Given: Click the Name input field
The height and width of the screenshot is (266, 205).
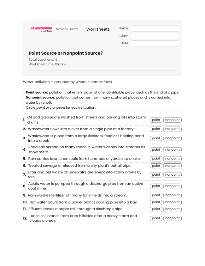Looking at the screenshot, I should point(155,28).
